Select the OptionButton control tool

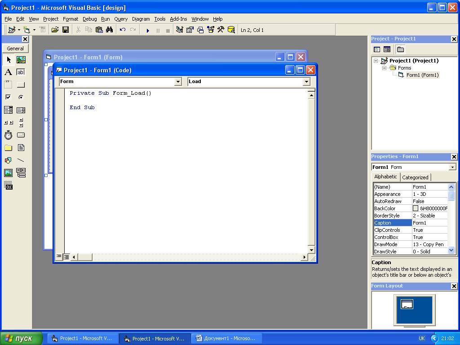(21, 97)
